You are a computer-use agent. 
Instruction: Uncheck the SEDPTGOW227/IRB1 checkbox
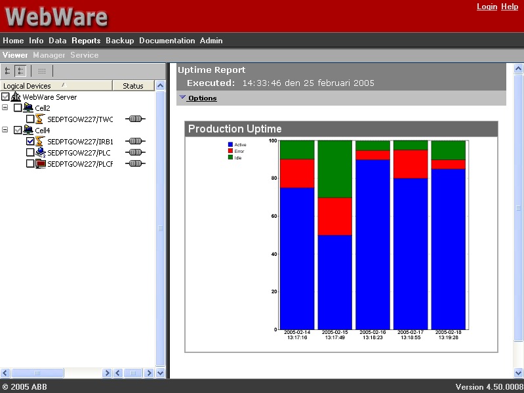pos(30,141)
